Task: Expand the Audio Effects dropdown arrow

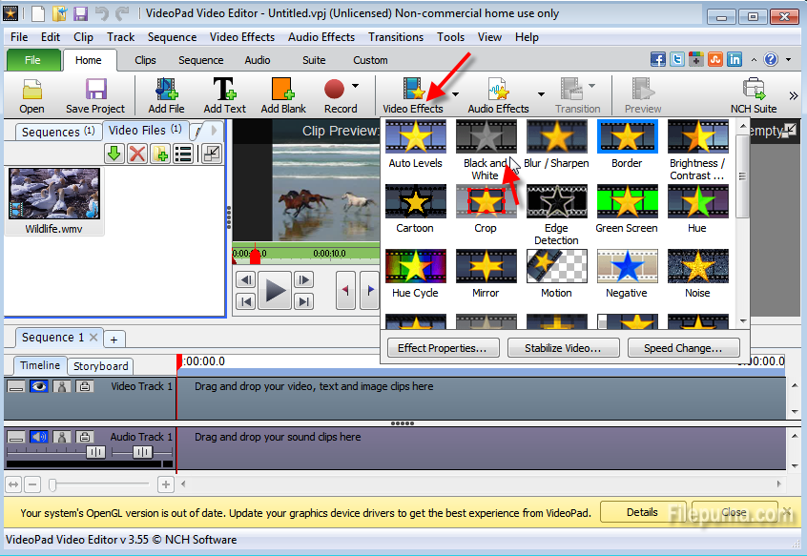Action: point(541,93)
